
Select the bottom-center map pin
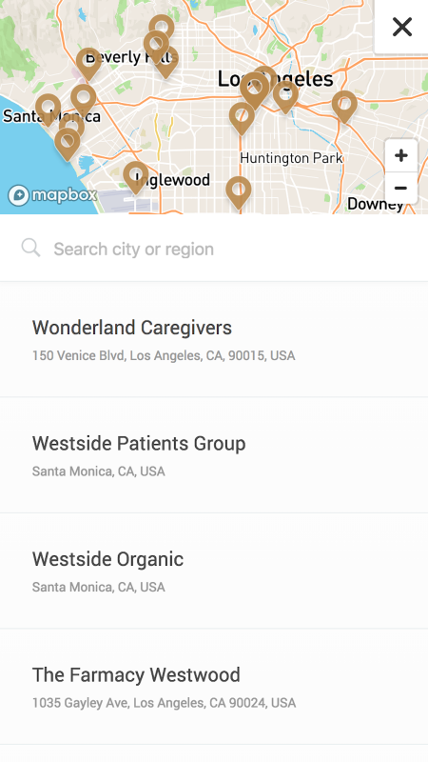pos(239,192)
